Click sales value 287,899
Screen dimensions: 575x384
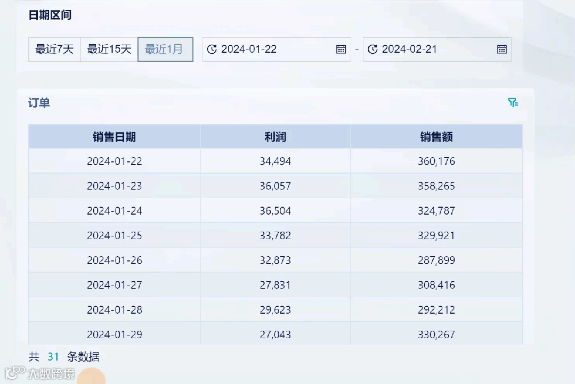coord(436,260)
